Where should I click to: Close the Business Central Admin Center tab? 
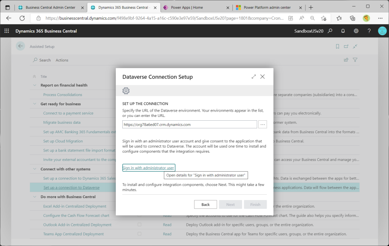[x=82, y=8]
